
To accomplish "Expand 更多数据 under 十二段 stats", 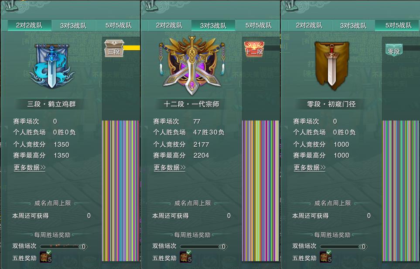I will 170,168.
